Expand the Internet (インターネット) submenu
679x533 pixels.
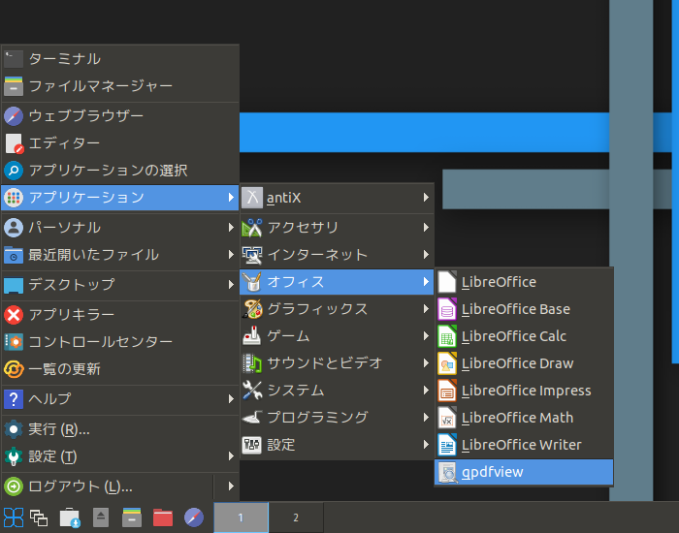337,255
